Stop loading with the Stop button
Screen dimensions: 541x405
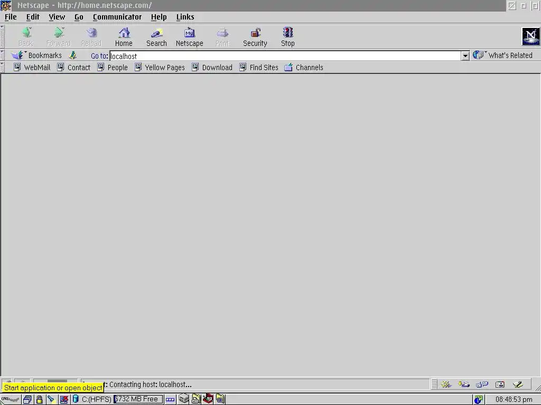[288, 36]
